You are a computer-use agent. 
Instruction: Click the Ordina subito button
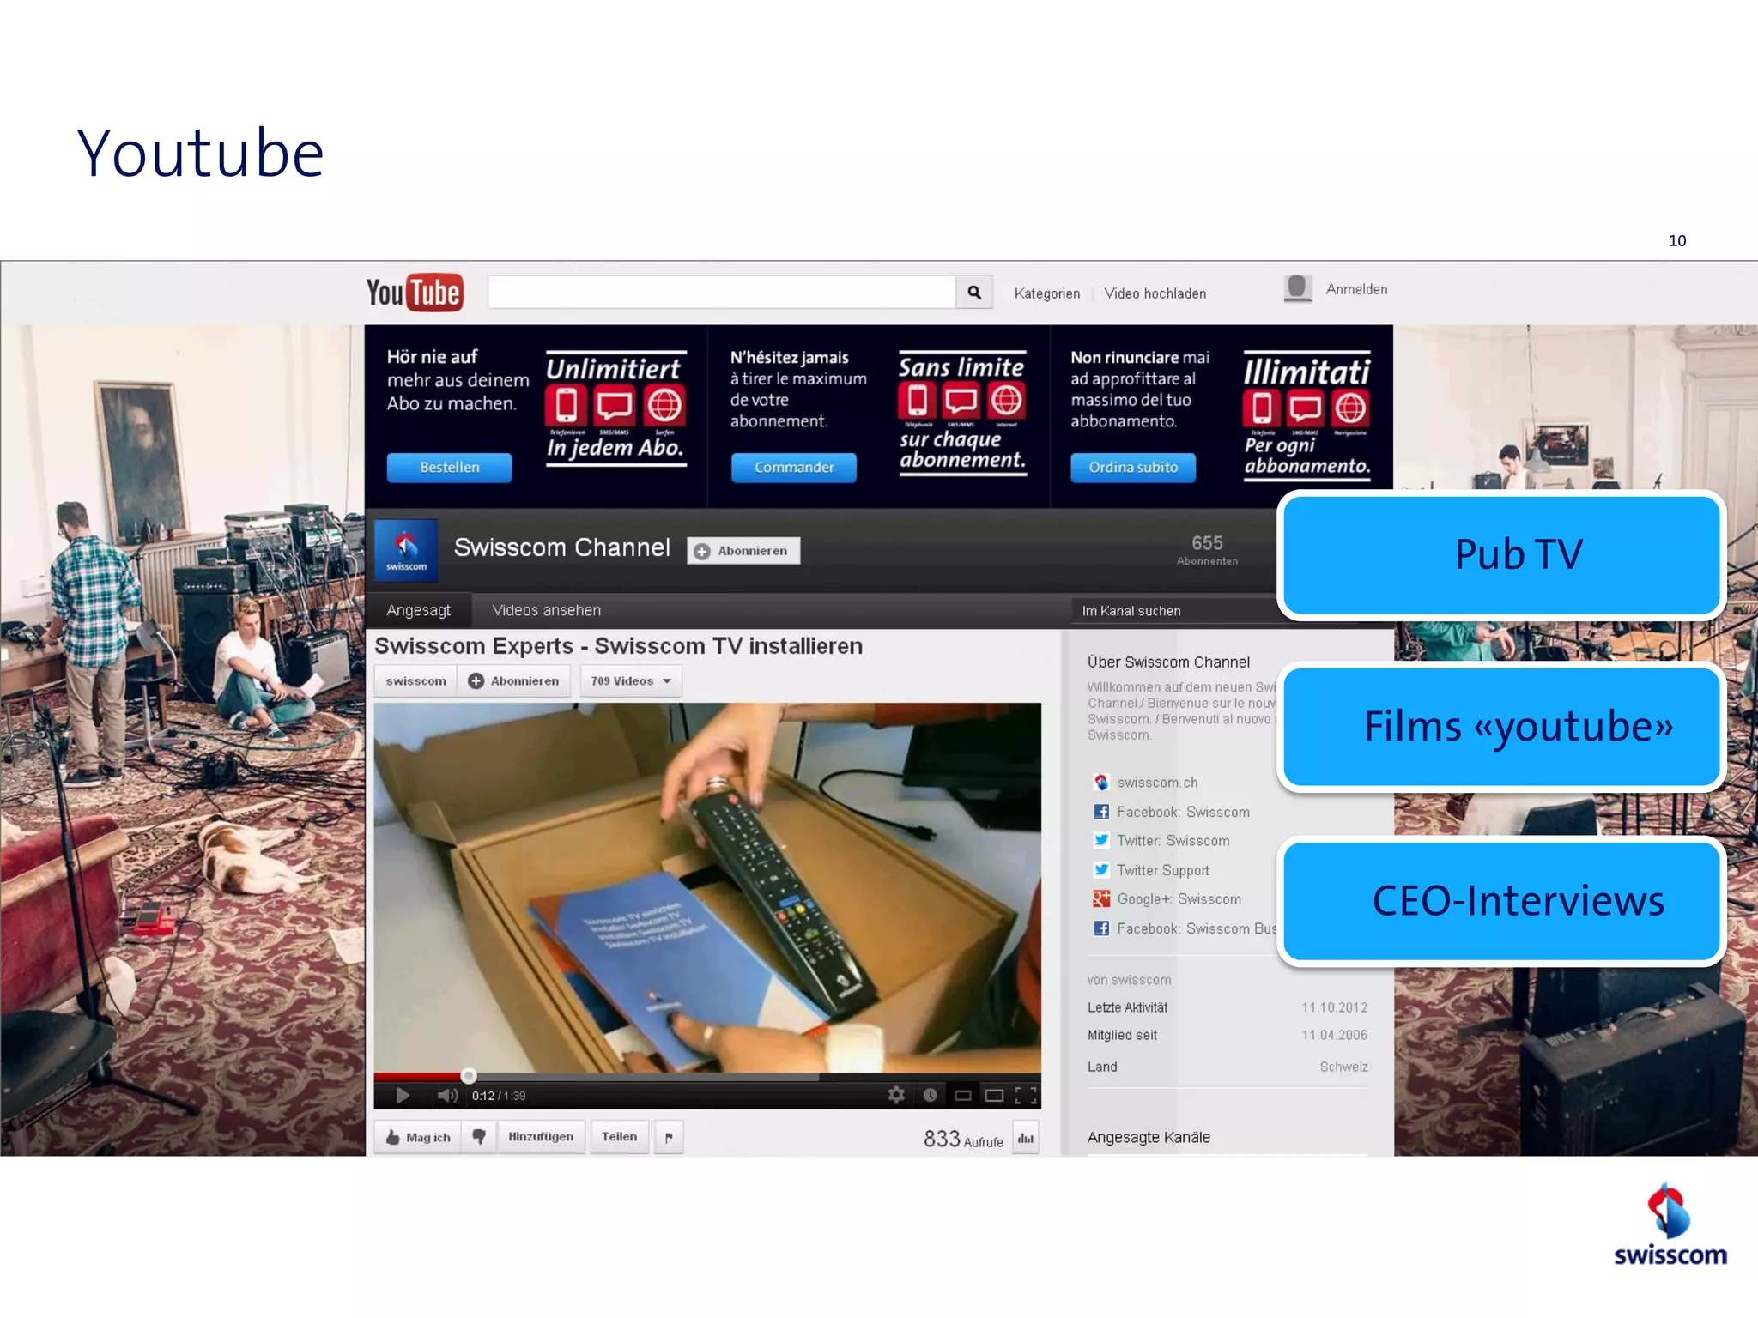pyautogui.click(x=1133, y=468)
